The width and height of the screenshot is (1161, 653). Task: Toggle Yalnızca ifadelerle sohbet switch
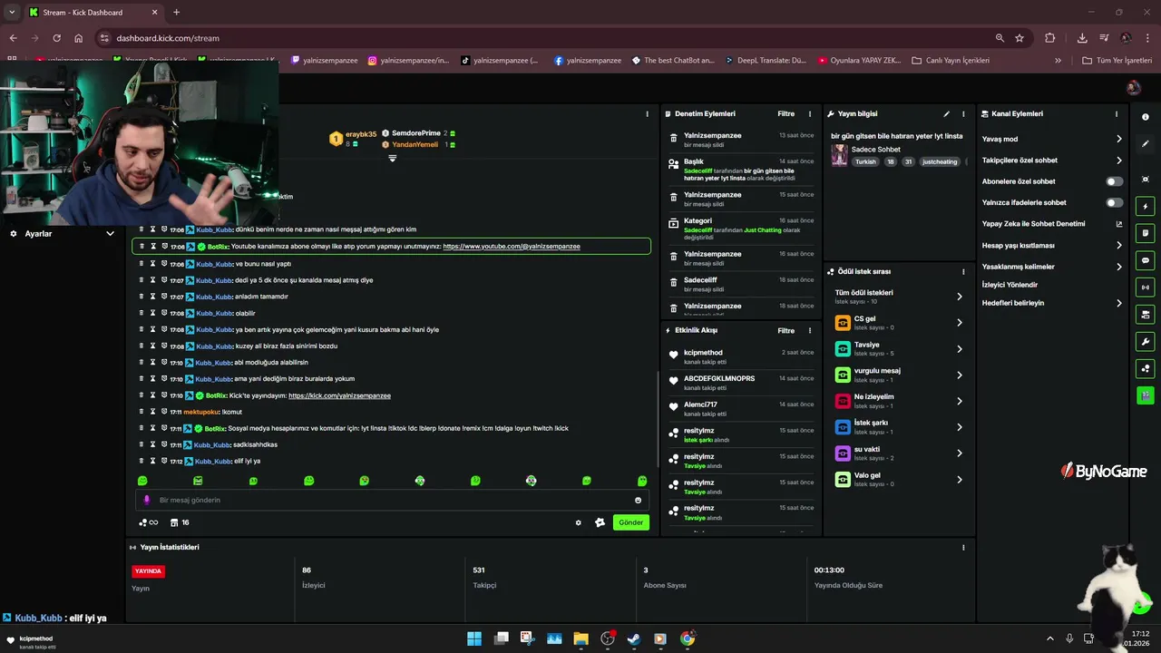click(1114, 202)
